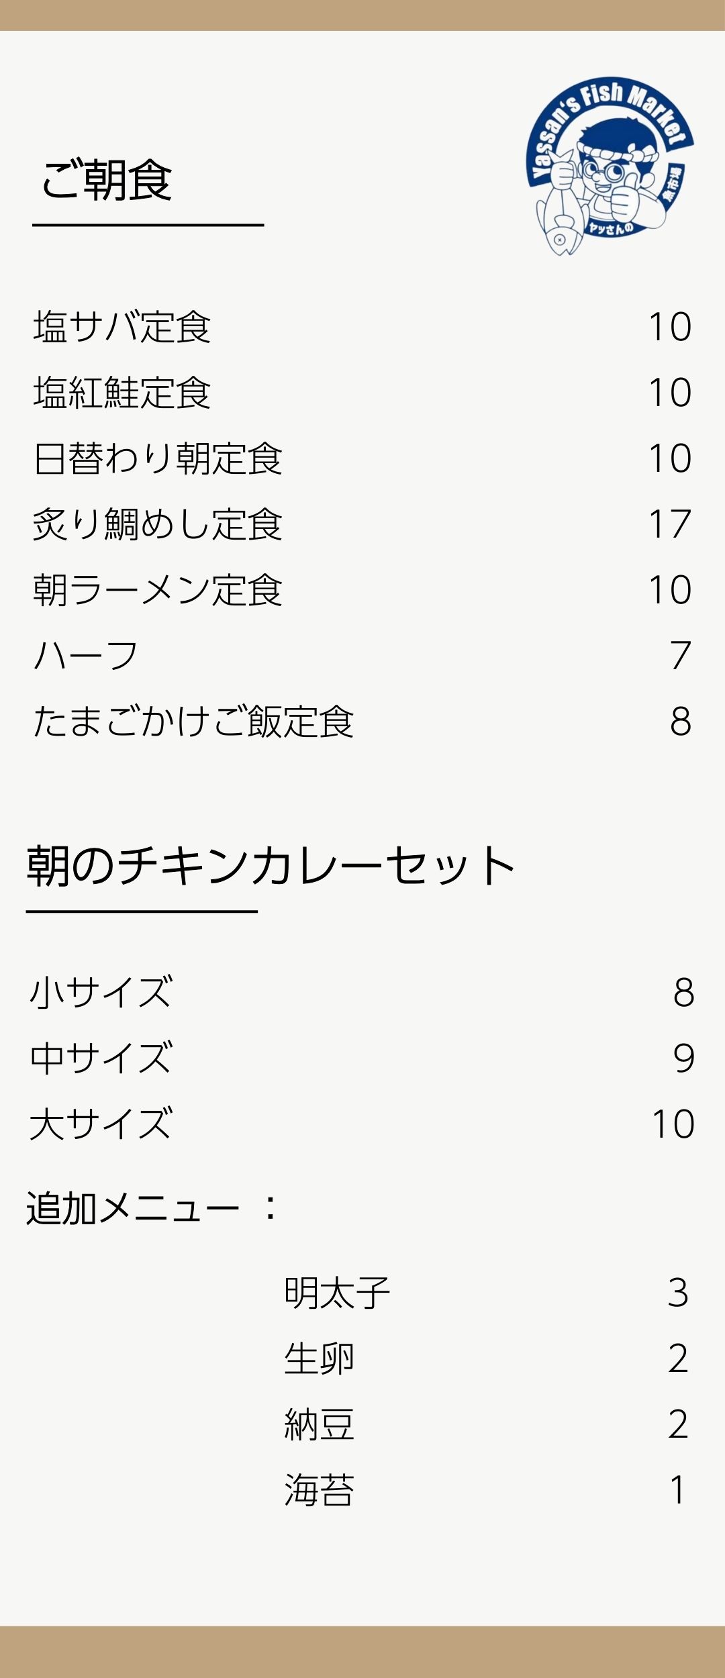Add 明太子 topping
725x1678 pixels.
[x=337, y=1293]
